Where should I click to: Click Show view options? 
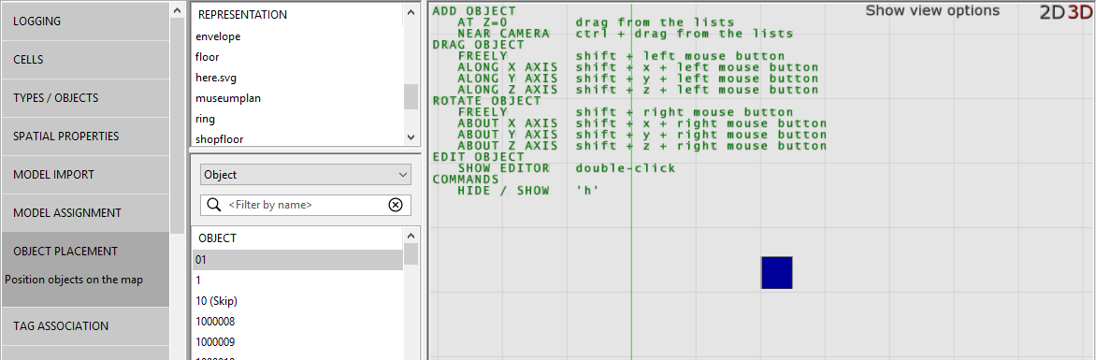pos(932,11)
